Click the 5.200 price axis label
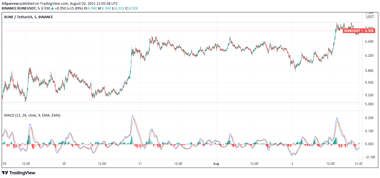Screen dimensions: 380x178 [369, 95]
